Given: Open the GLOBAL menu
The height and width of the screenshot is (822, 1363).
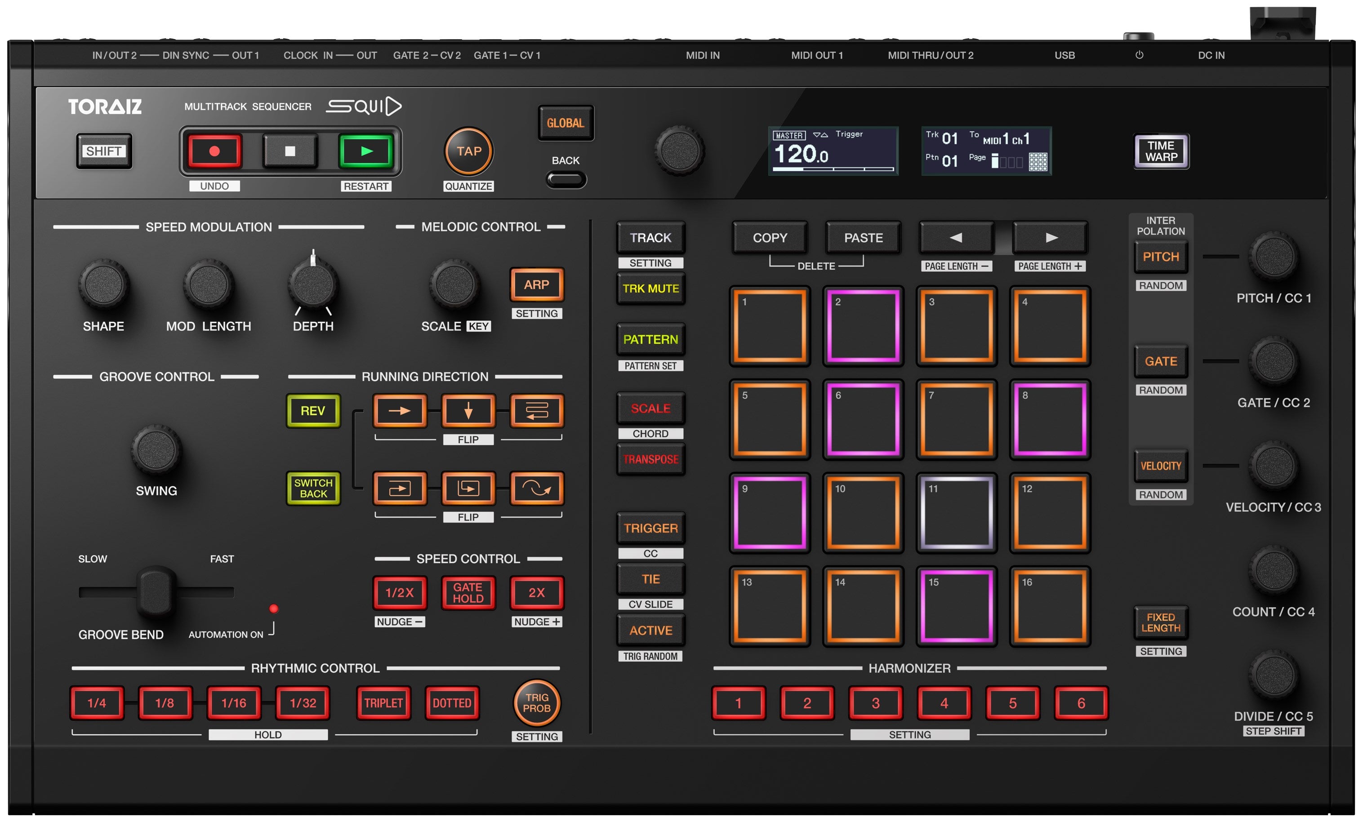Looking at the screenshot, I should coord(566,123).
